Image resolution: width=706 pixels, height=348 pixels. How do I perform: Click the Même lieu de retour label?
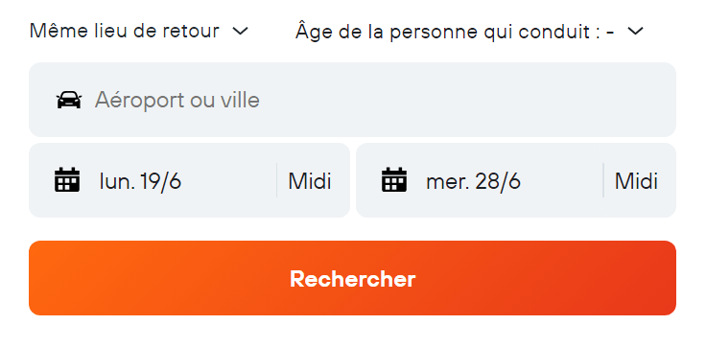coord(125,31)
